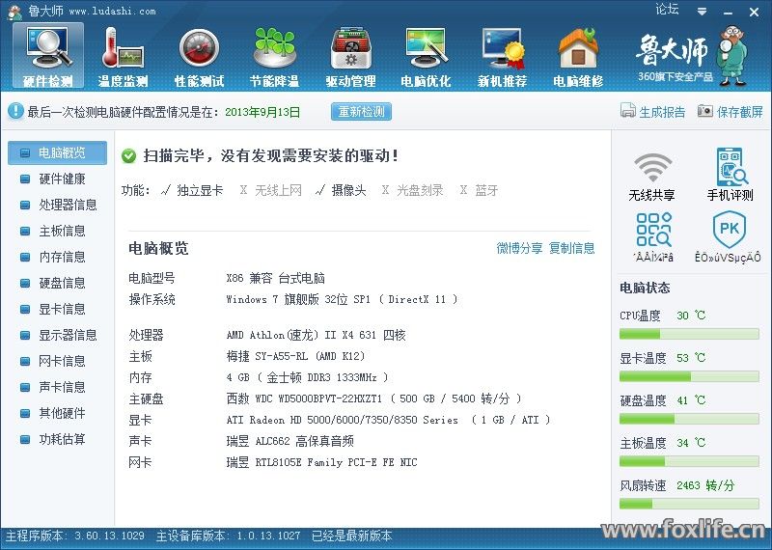This screenshot has height=550, width=772.
Task: Click the 电脑优化 computer optimization icon
Action: tap(426, 56)
